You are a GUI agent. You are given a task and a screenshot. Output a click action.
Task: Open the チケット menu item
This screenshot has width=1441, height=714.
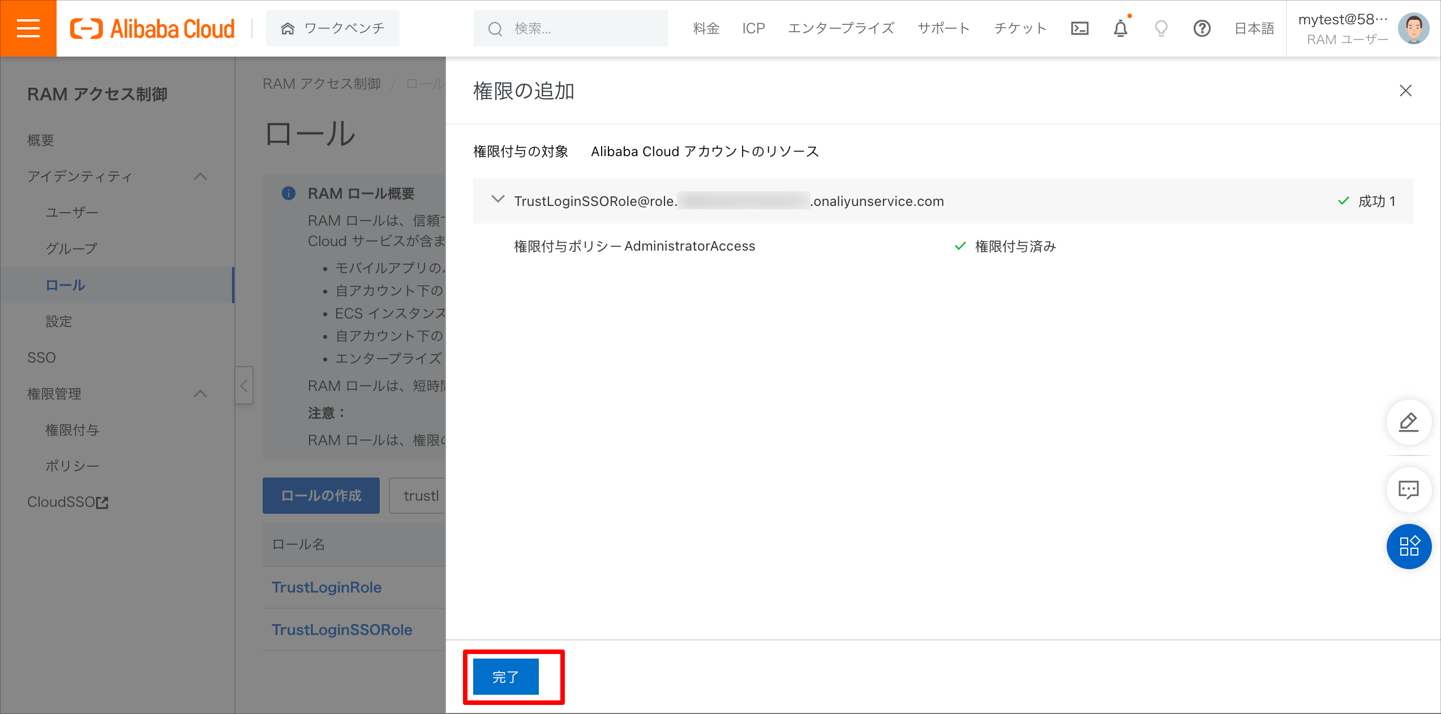tap(1020, 28)
